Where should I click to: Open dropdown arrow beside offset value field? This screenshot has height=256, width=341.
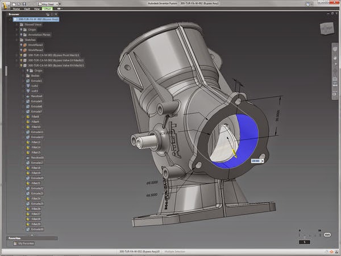pyautogui.click(x=263, y=161)
